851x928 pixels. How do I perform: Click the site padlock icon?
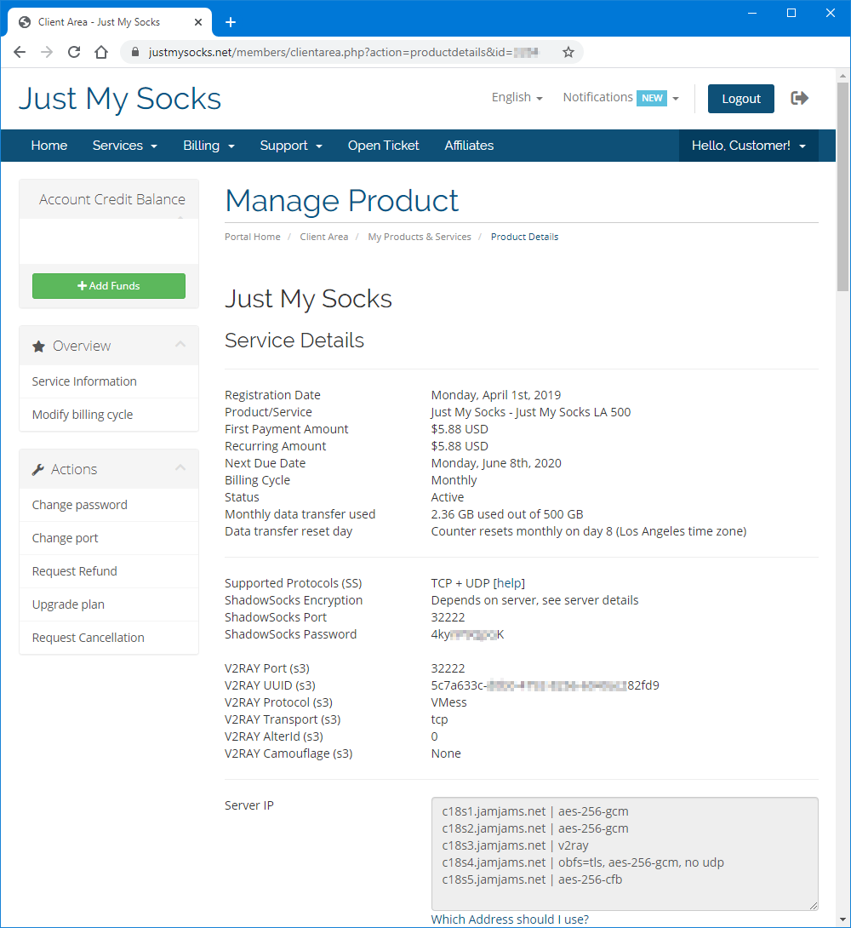(134, 52)
